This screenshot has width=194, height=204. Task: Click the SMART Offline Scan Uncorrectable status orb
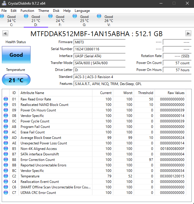(6, 187)
